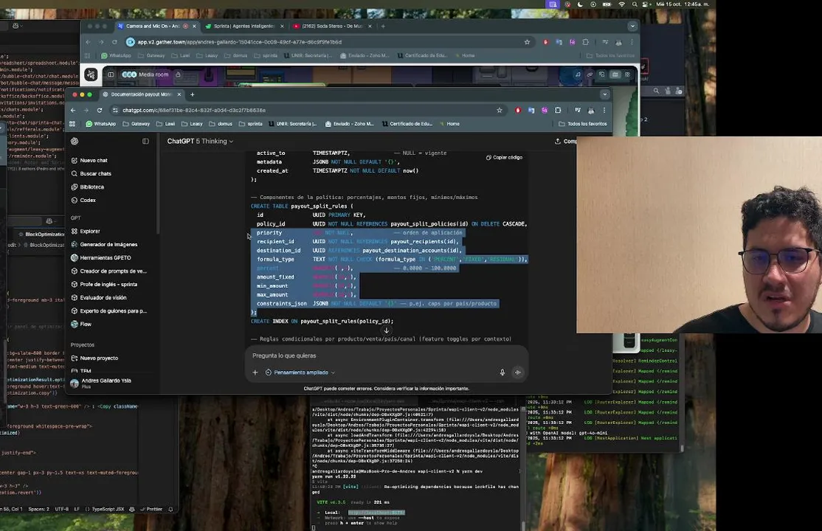Click back arrow in ChatGPT browser window
The width and height of the screenshot is (822, 531).
pyautogui.click(x=73, y=110)
